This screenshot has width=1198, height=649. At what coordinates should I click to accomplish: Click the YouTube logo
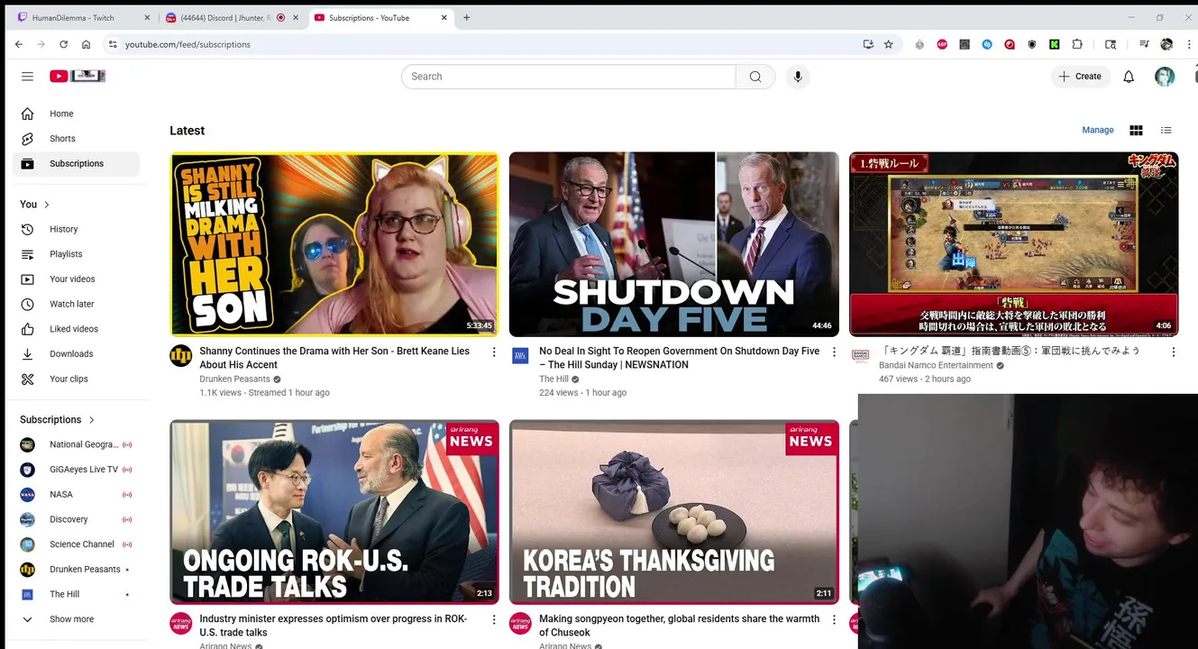78,77
